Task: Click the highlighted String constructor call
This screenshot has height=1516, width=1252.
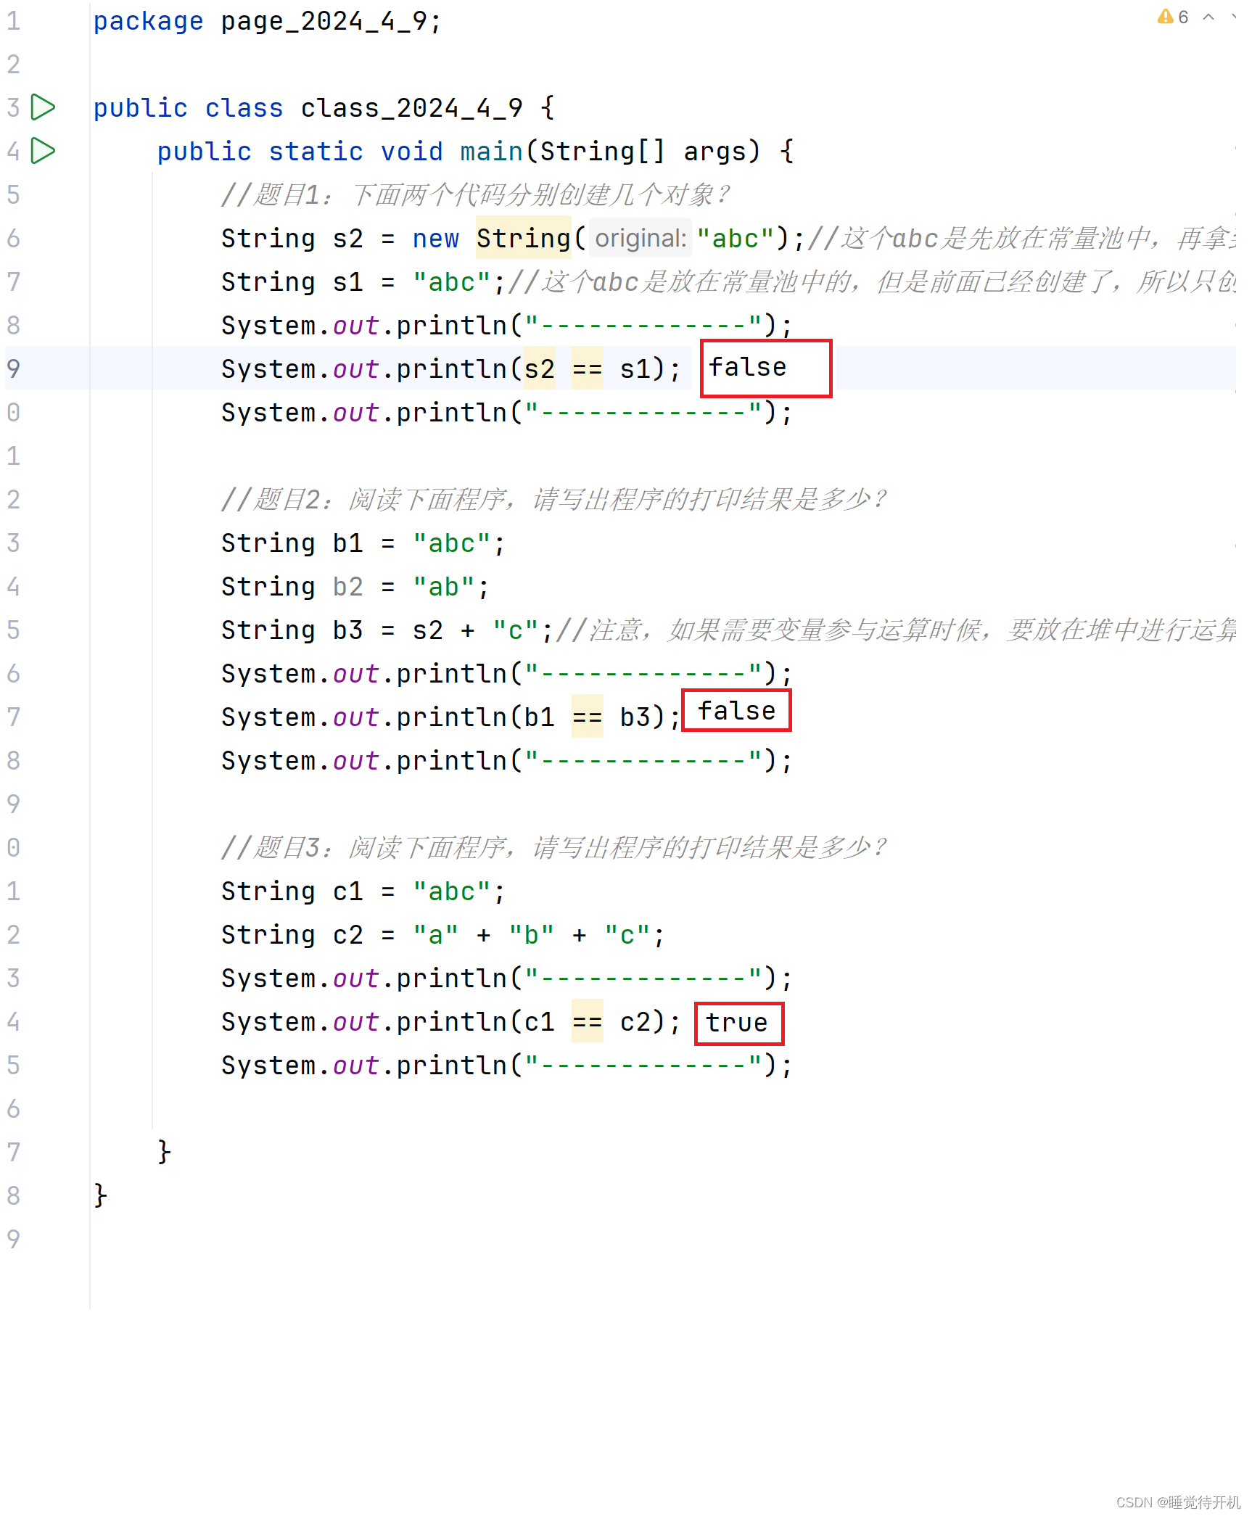Action: (x=523, y=238)
